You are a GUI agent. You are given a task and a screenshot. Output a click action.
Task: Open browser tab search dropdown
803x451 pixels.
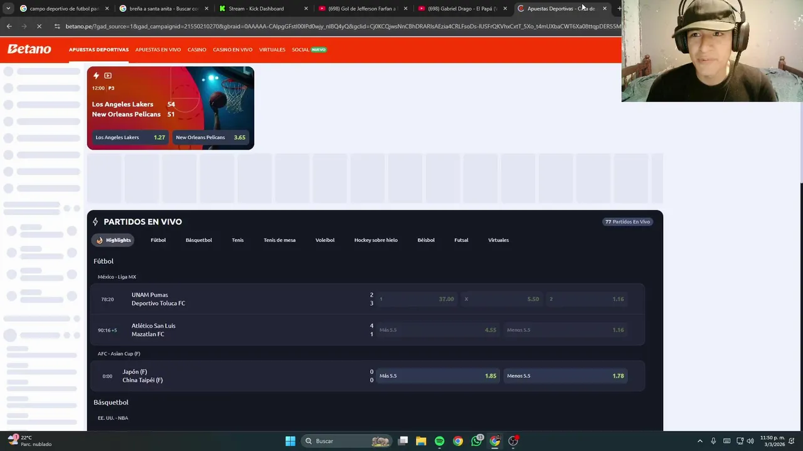click(x=8, y=9)
